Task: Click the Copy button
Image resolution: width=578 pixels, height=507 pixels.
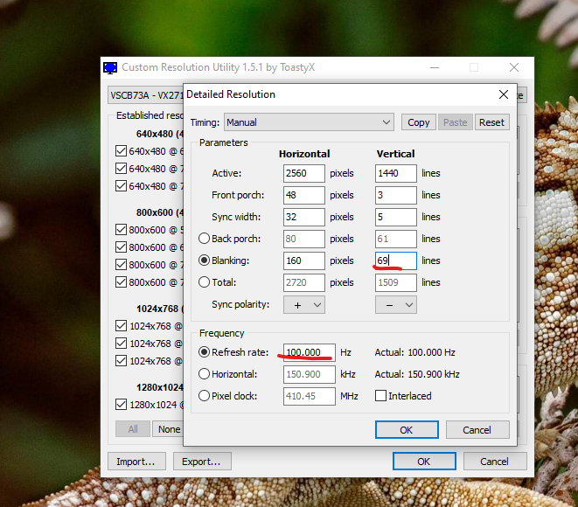Action: (x=418, y=122)
